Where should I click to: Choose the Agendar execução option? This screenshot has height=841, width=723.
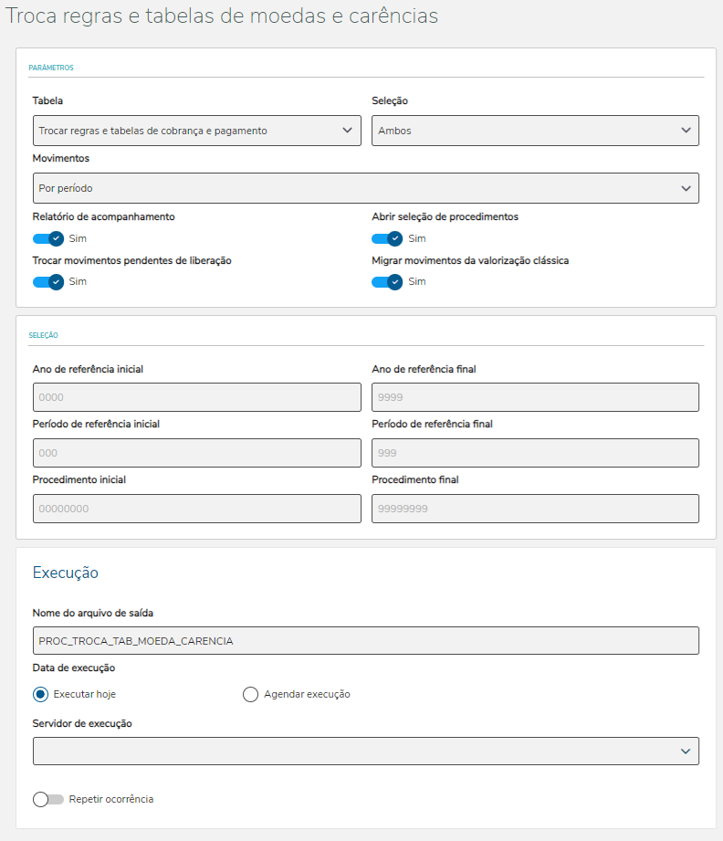(x=251, y=694)
